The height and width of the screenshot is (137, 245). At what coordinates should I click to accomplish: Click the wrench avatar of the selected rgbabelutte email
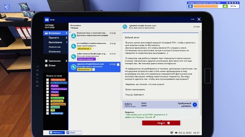pos(73,67)
